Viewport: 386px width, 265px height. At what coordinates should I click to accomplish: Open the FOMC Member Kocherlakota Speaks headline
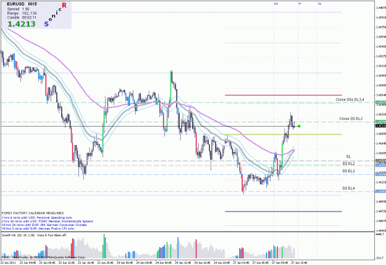pos(48,221)
